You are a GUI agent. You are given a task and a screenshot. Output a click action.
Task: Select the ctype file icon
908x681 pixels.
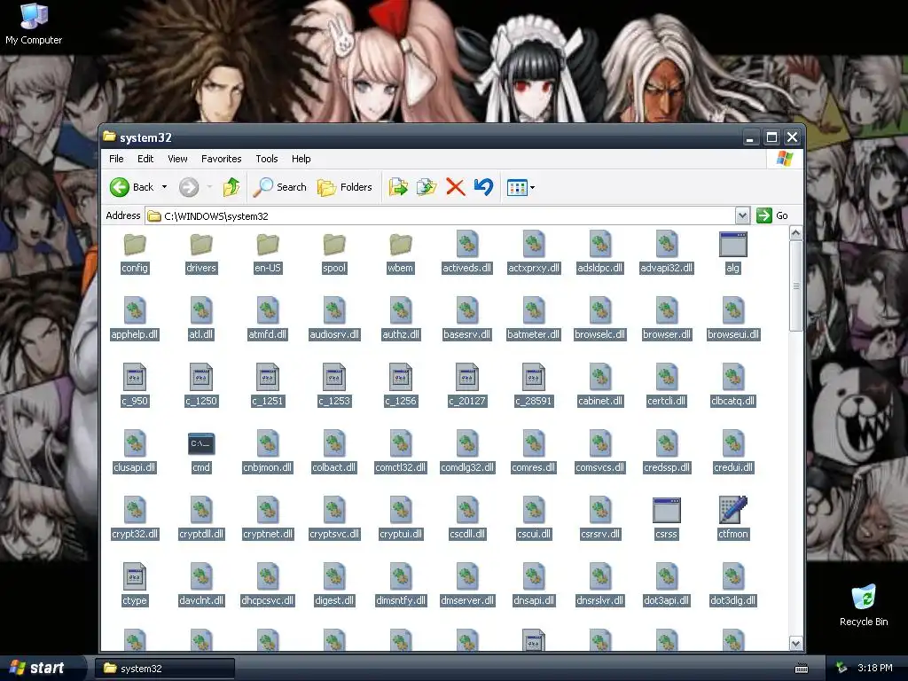[x=135, y=576]
